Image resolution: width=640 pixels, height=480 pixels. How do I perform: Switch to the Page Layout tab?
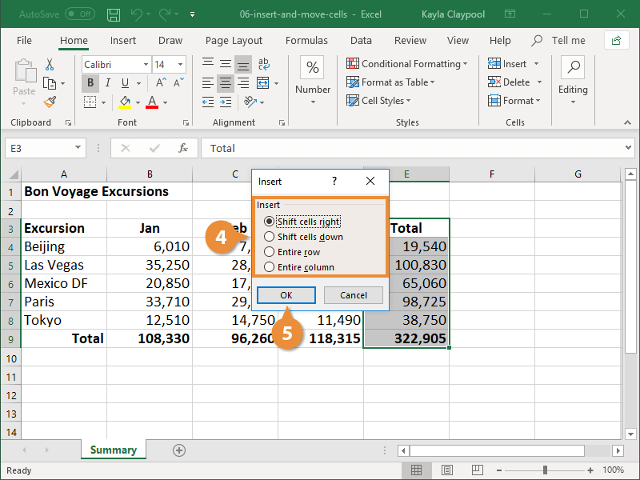[234, 41]
